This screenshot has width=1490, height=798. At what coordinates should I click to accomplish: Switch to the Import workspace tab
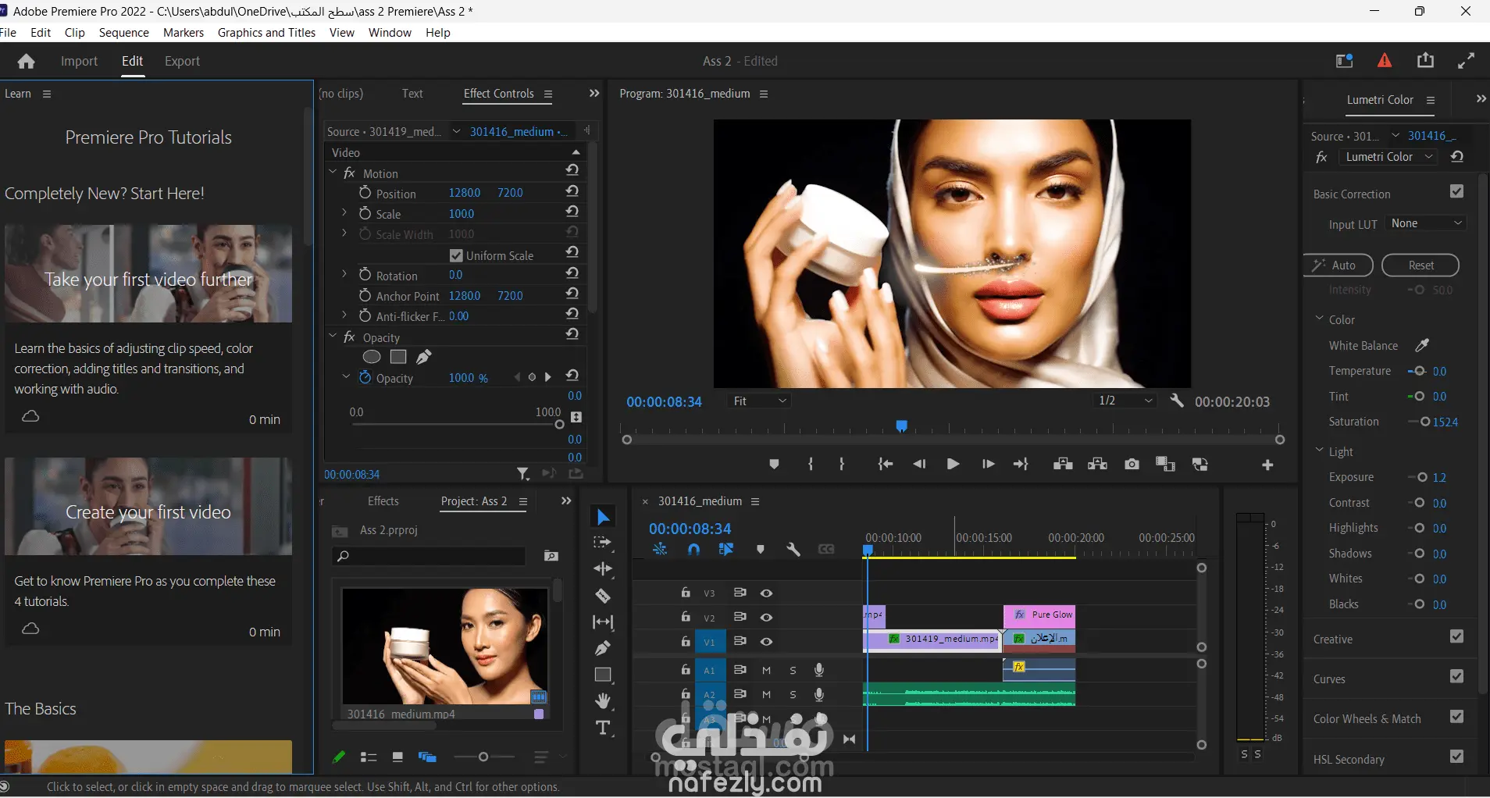(x=79, y=61)
